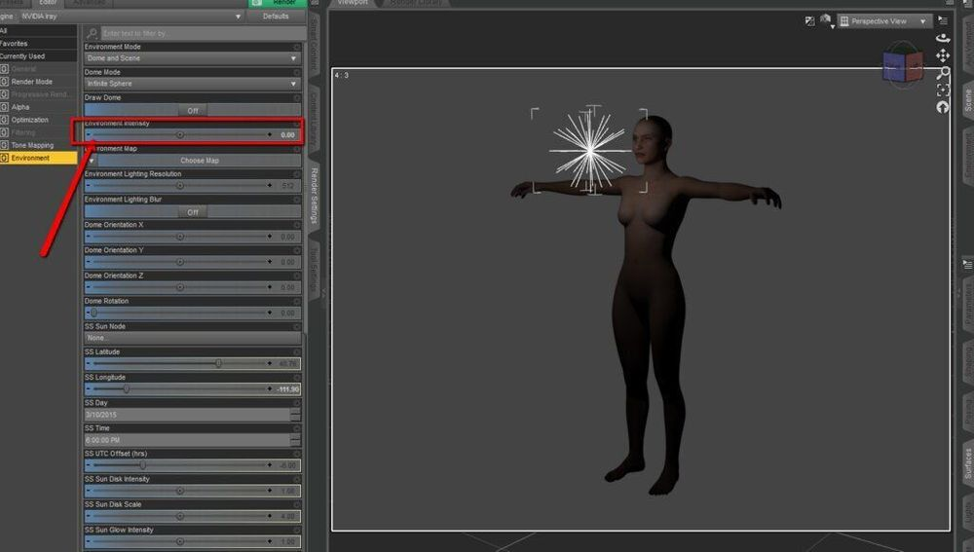
Task: Select the Alpha category
Action: coord(20,107)
